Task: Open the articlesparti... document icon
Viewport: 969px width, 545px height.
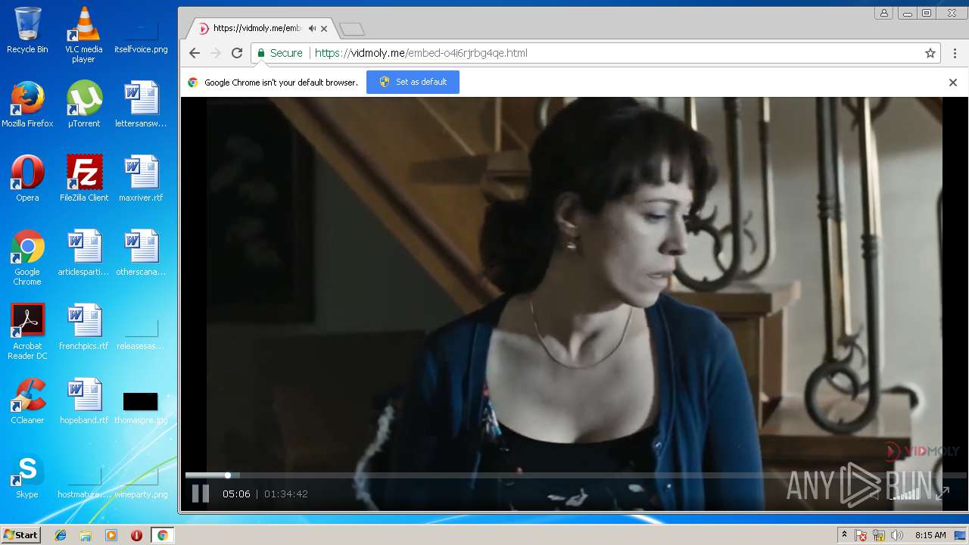Action: pyautogui.click(x=83, y=253)
